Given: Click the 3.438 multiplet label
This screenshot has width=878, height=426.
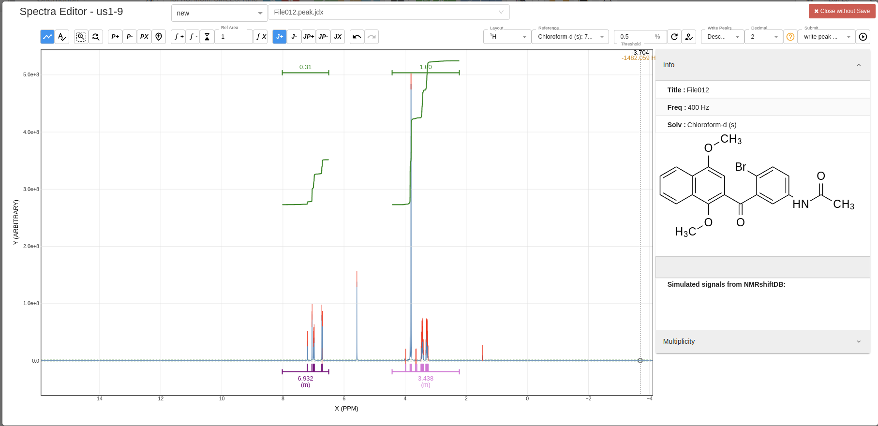Looking at the screenshot, I should coord(426,379).
